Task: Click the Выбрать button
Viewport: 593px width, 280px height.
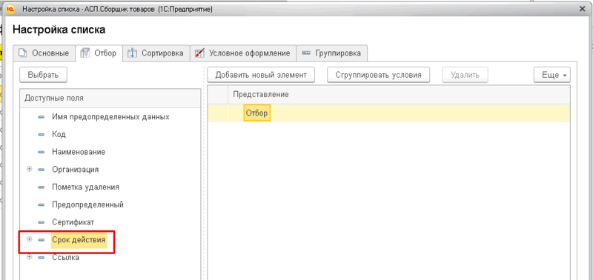Action: 43,75
